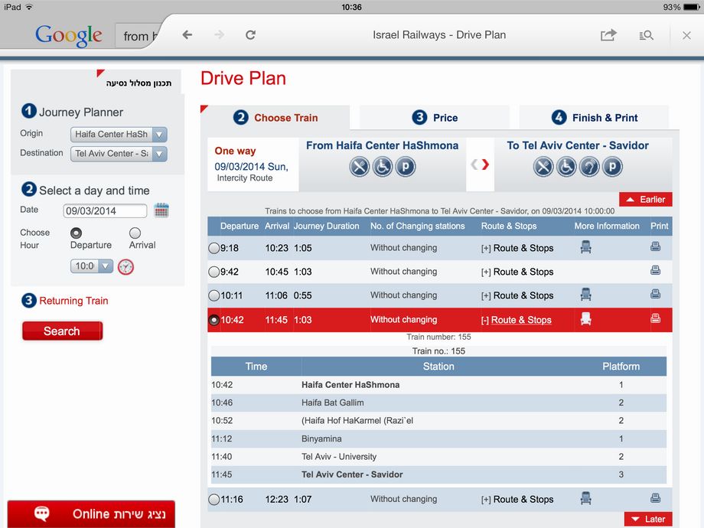Click the red clock icon
The height and width of the screenshot is (528, 704).
125,267
